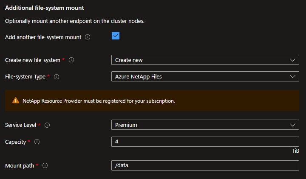Screen dimensions: 306x179
Task: Open the Premium service level dropdown
Action: point(205,125)
